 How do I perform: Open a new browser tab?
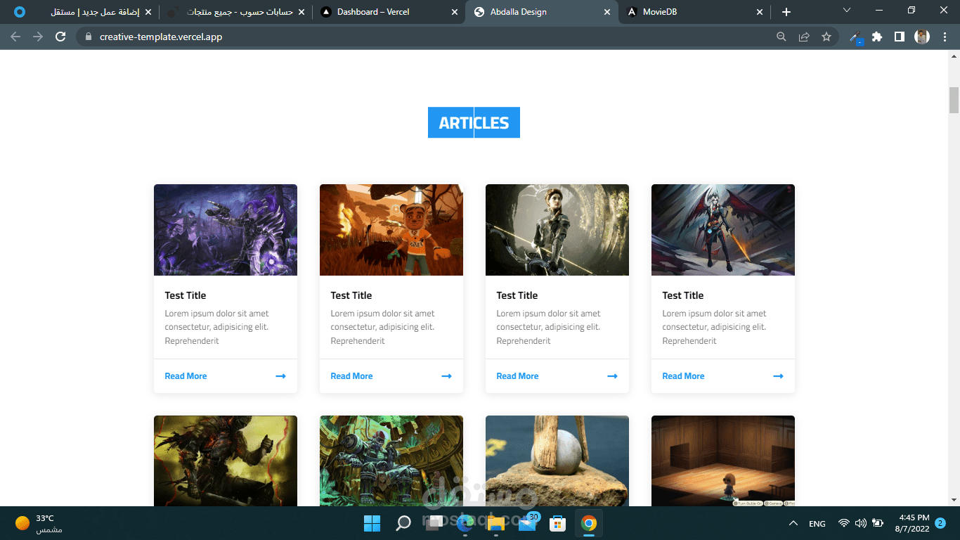(x=786, y=12)
